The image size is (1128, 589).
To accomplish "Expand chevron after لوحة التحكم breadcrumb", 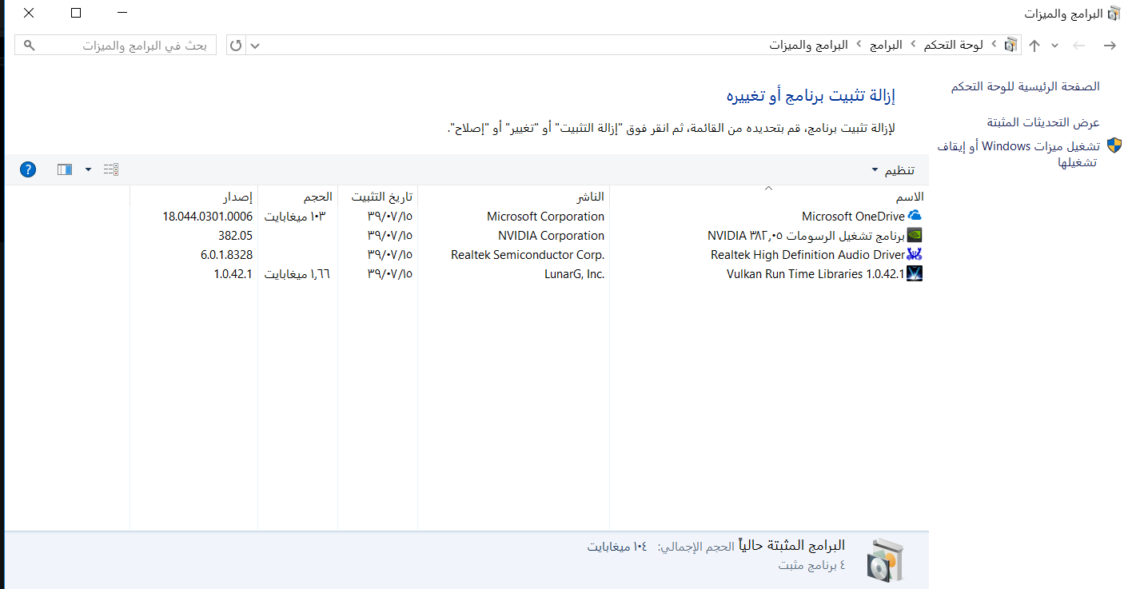I will click(x=915, y=45).
